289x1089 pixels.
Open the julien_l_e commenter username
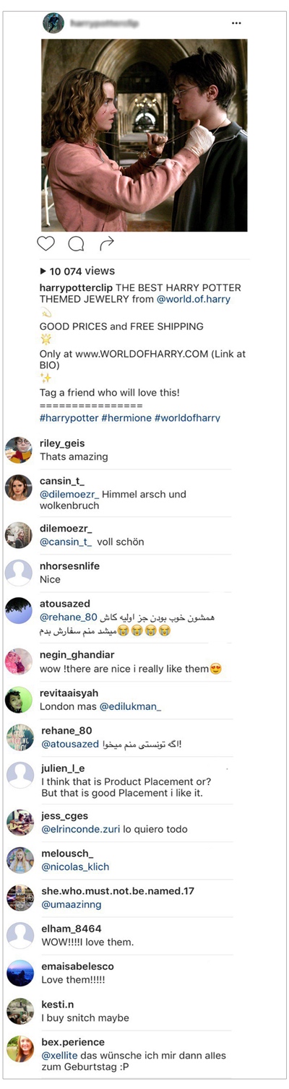coord(62,768)
